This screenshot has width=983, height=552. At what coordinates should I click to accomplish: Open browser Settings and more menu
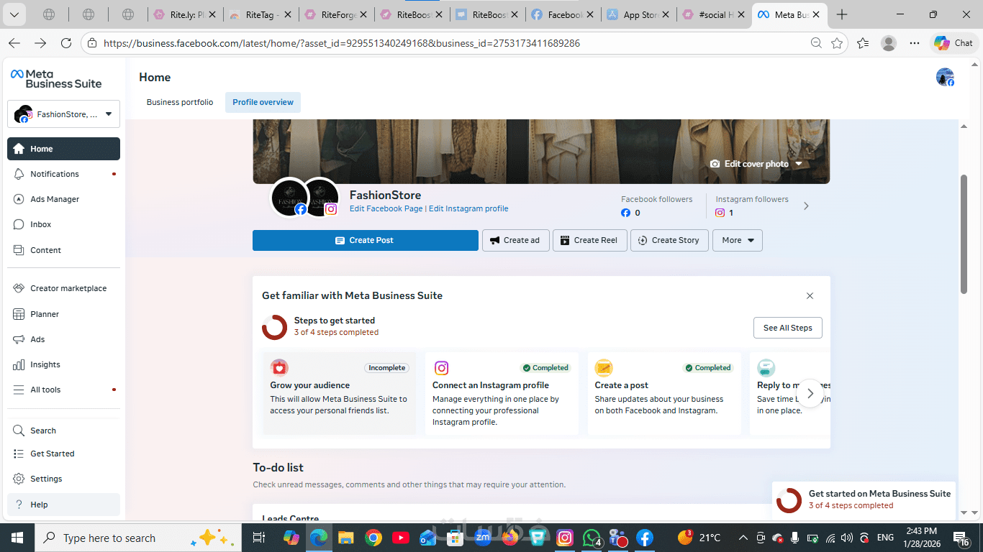(915, 43)
